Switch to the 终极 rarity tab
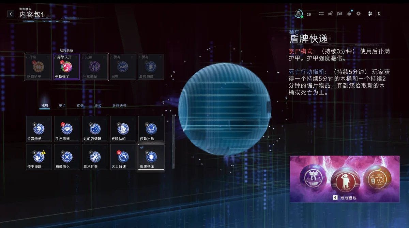This screenshot has width=409, height=228. (x=98, y=106)
